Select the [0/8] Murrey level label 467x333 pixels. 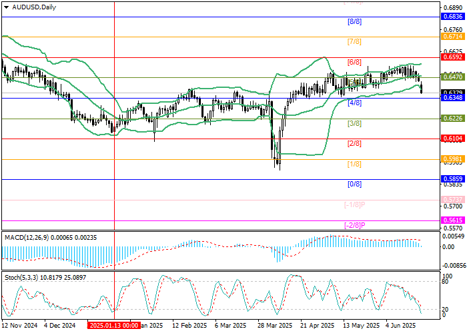tap(354, 184)
